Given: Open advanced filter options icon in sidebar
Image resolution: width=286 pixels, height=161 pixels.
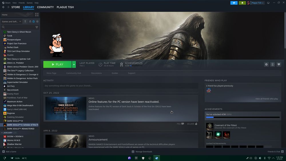Looking at the screenshot, I should pos(37,27).
